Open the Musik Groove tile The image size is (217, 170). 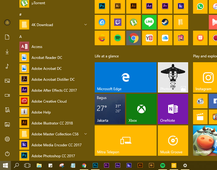173,141
